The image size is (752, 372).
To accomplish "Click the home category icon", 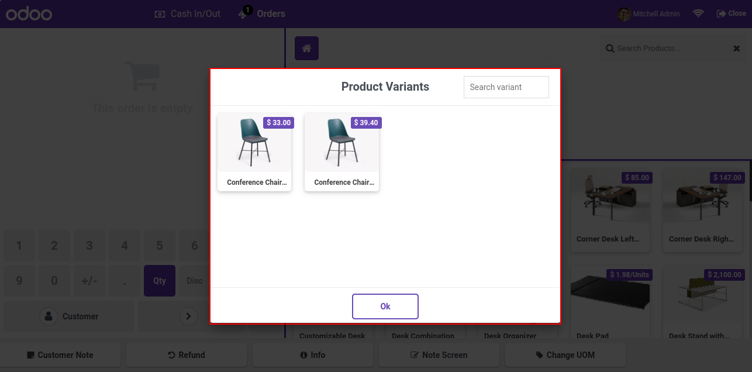I will click(306, 48).
